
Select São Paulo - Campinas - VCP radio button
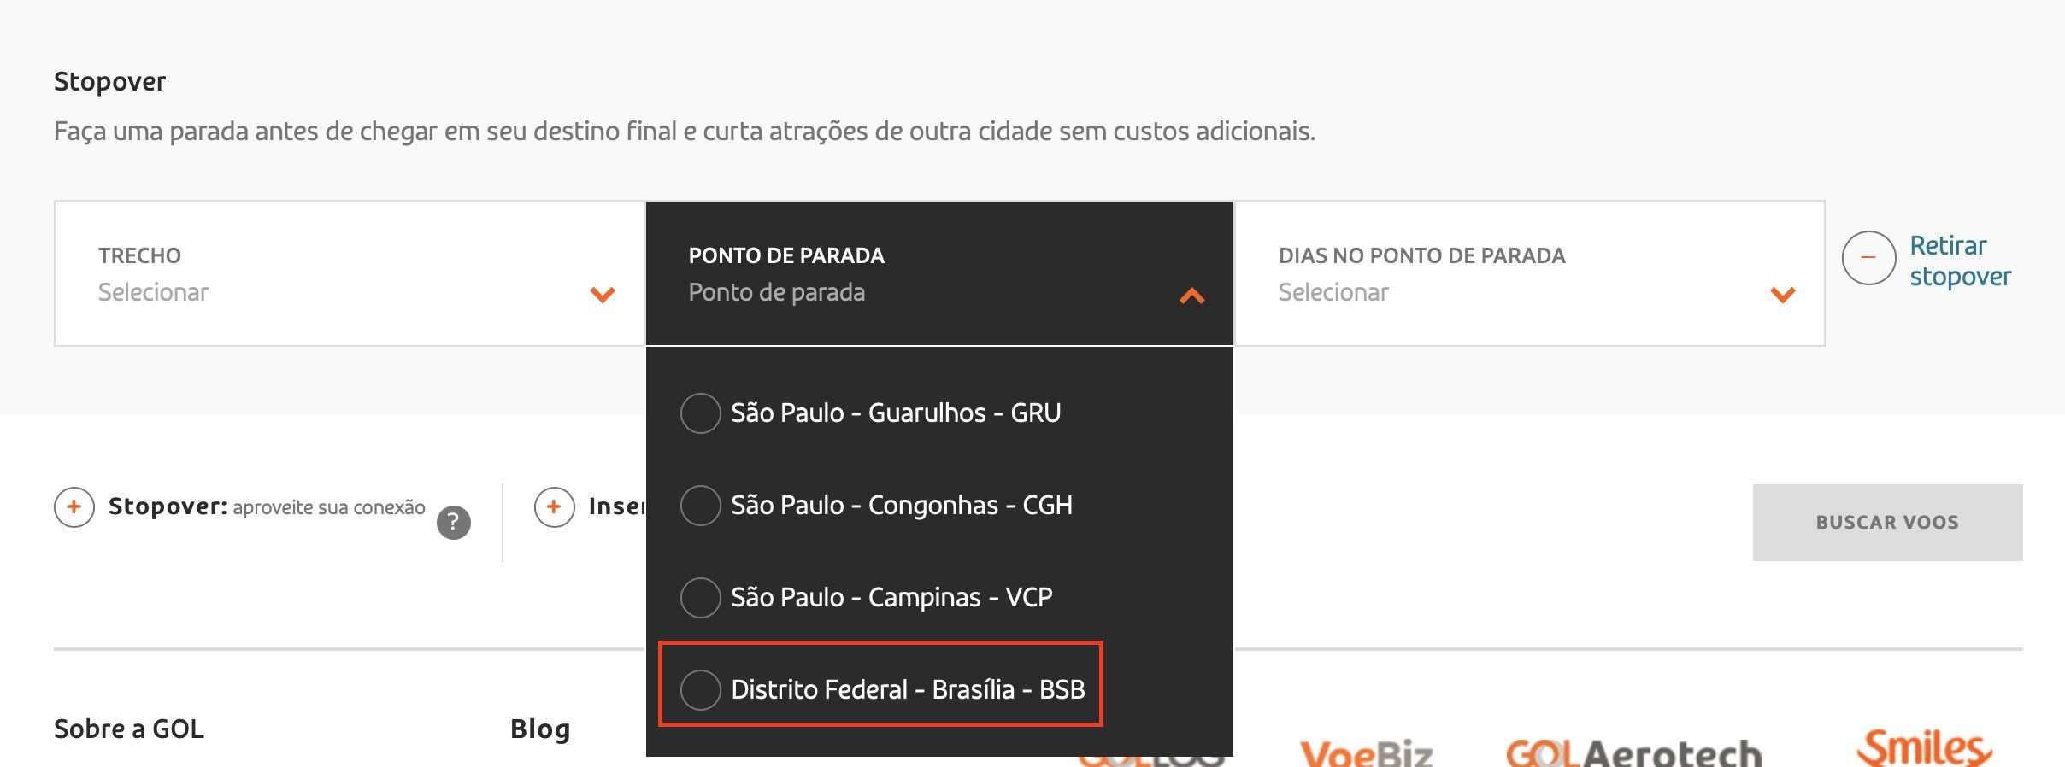[700, 598]
